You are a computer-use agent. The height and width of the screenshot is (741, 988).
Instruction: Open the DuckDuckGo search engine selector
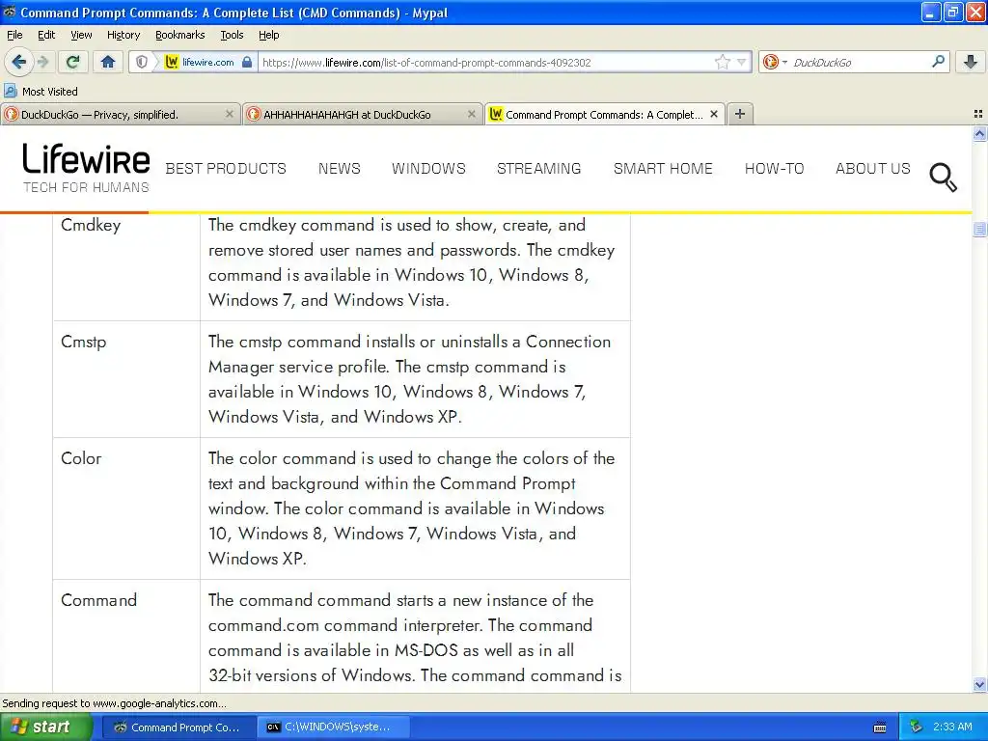pos(775,62)
